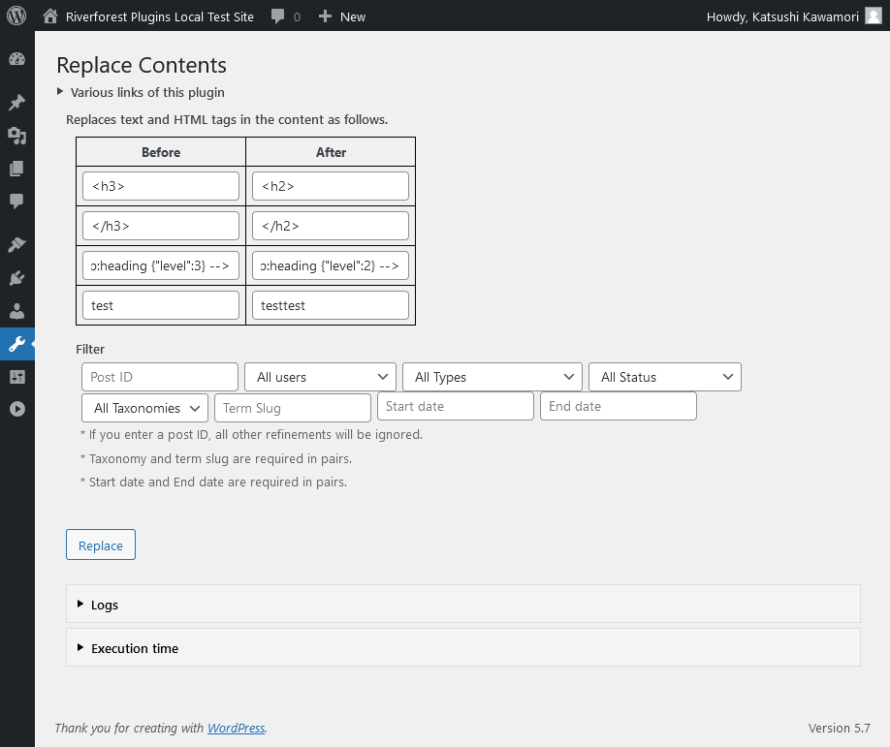890x747 pixels.
Task: Focus the Start date field
Action: (456, 406)
